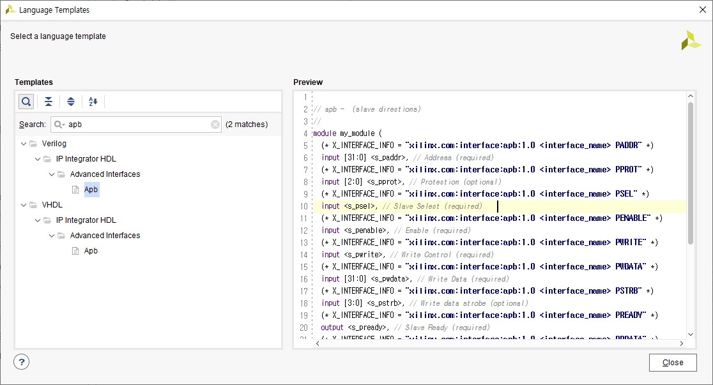713x385 pixels.
Task: Collapse the VHDL tree node
Action: (24, 205)
